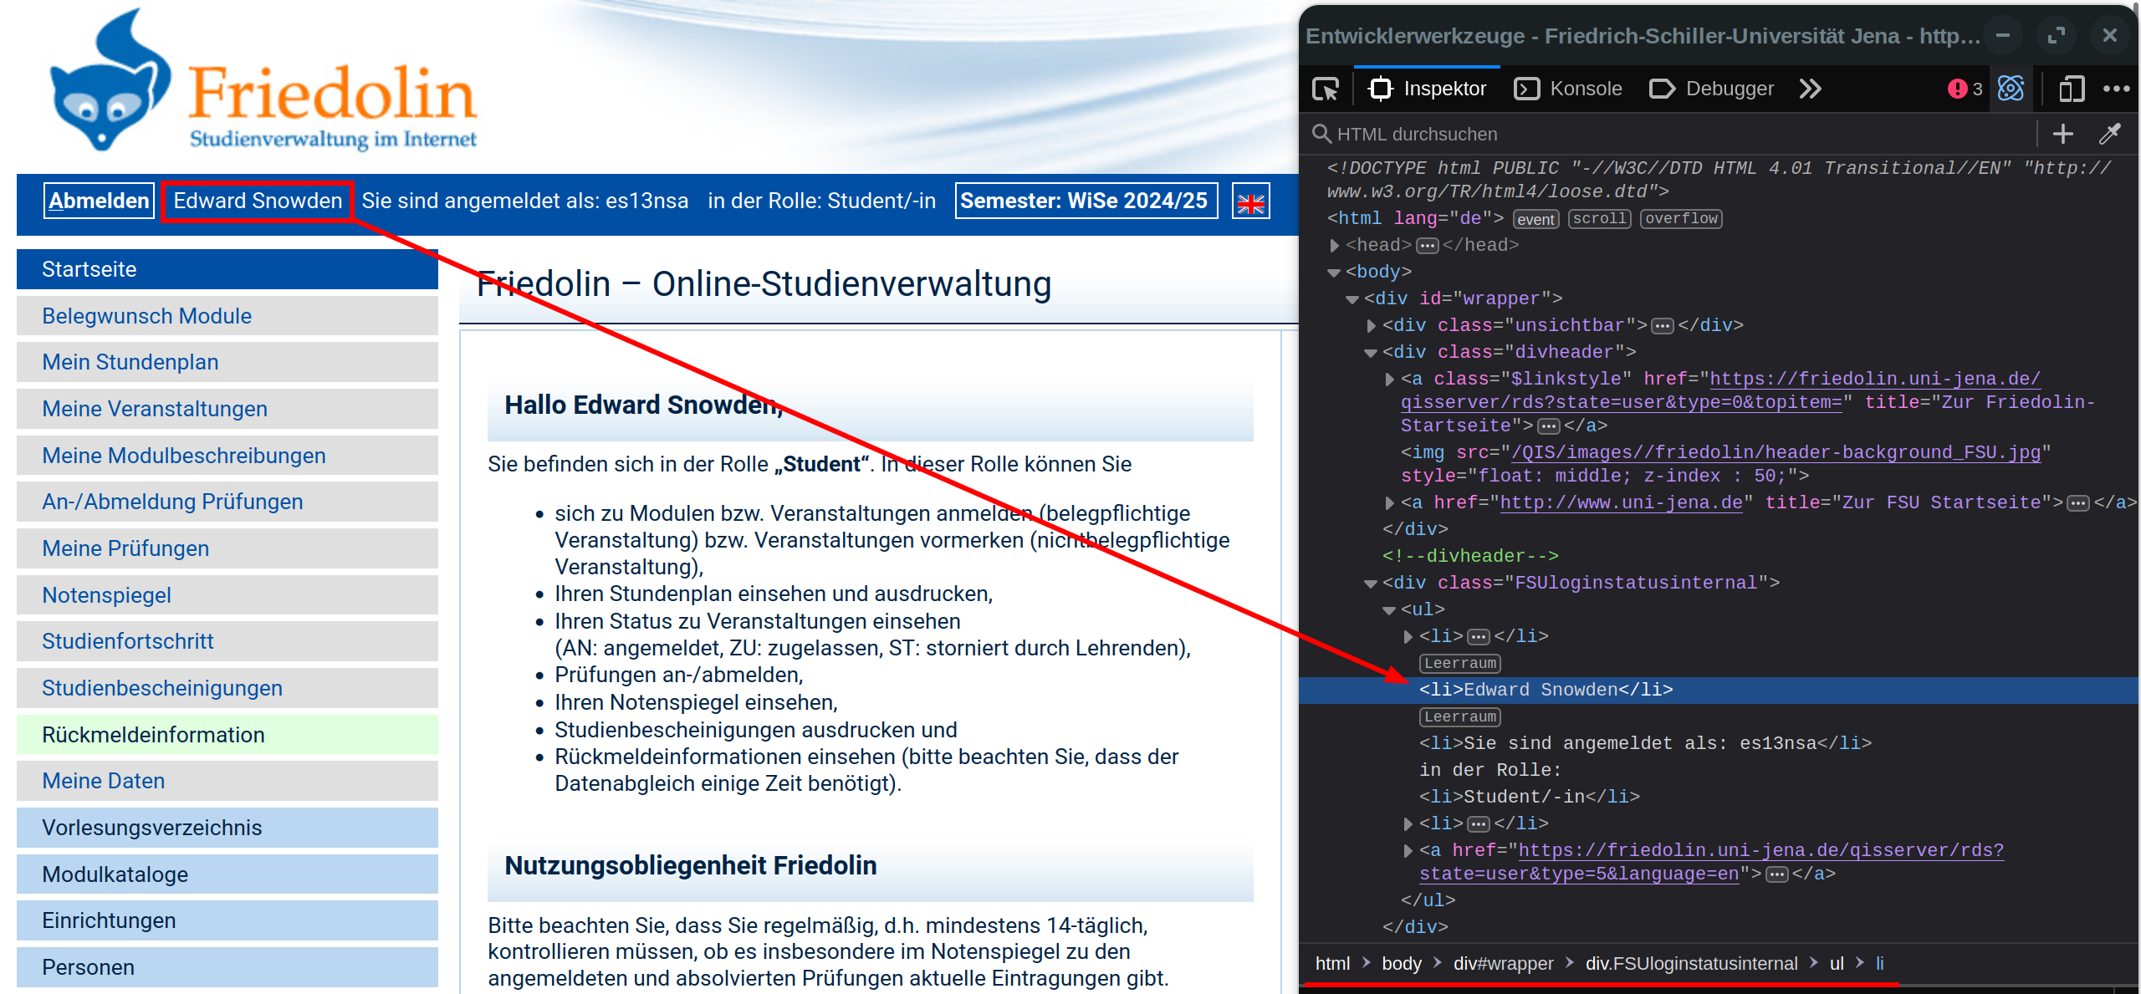Expand the a href www.uni-jena.de node
Viewport: 2141px width, 994px height.
click(x=1390, y=503)
